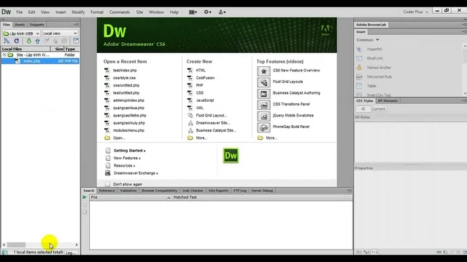Open the Site management icon menu
The width and height of the screenshot is (467, 262).
[x=222, y=12]
